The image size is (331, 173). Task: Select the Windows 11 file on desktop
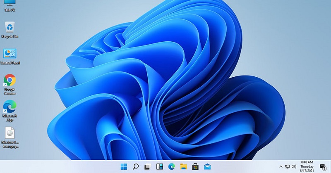10,137
